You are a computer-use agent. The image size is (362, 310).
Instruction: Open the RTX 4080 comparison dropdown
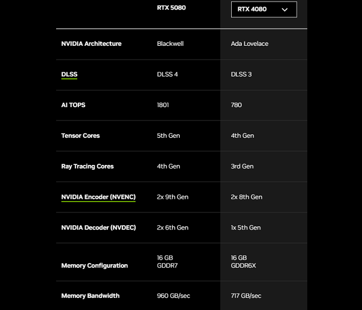click(264, 9)
